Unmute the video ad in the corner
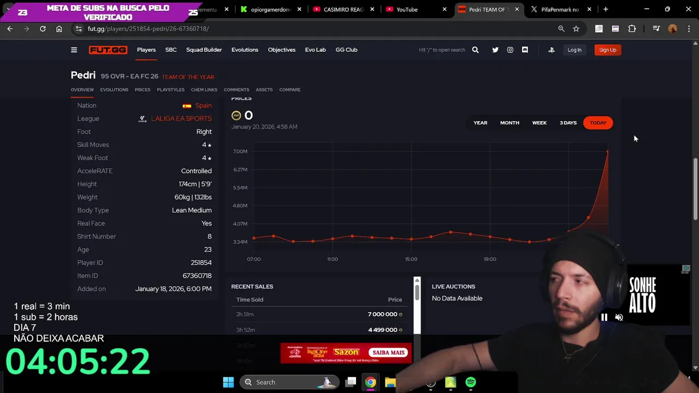Image resolution: width=699 pixels, height=393 pixels. click(x=619, y=317)
